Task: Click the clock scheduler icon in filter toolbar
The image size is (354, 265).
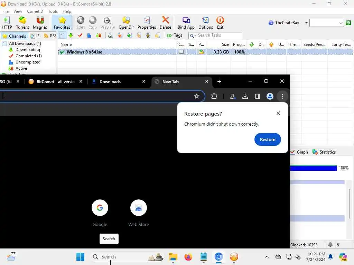Action: click(x=110, y=36)
